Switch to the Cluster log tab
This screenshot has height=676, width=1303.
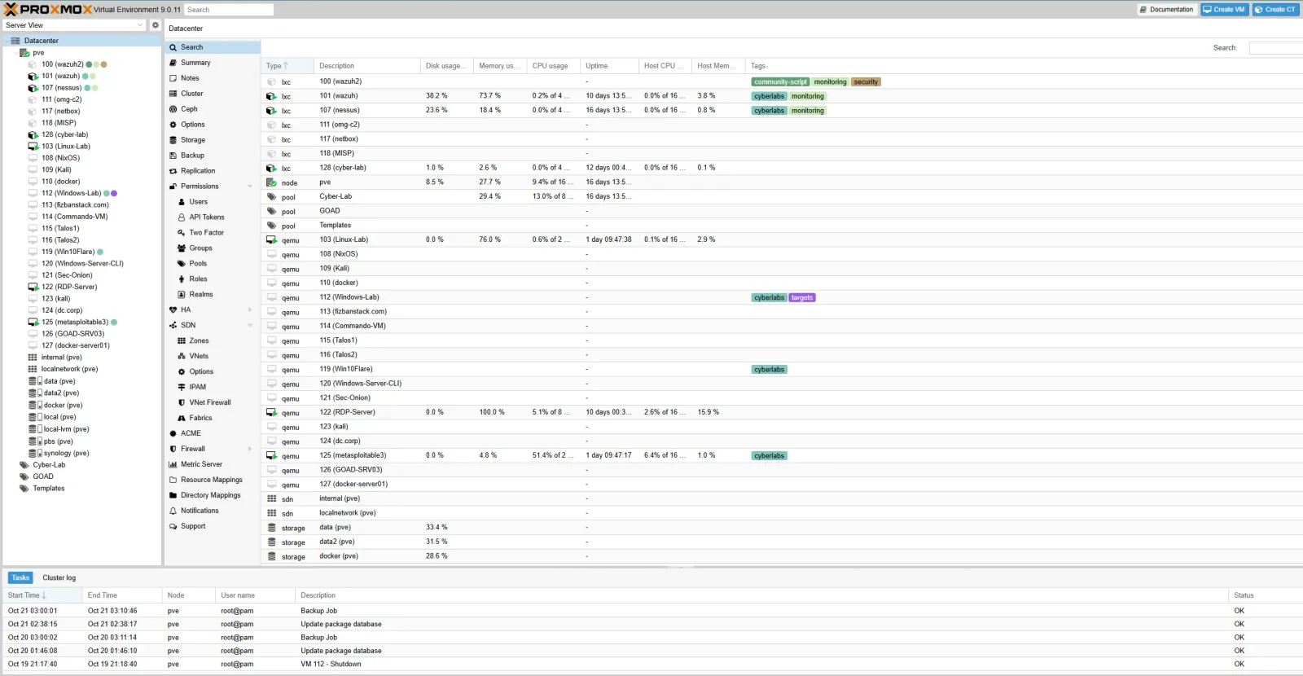tap(59, 577)
